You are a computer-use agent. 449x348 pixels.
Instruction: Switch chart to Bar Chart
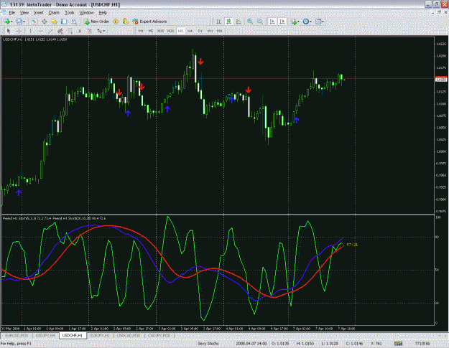point(218,22)
